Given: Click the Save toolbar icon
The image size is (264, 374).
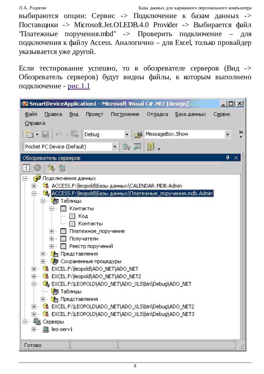Looking at the screenshot, I should click(x=45, y=134).
